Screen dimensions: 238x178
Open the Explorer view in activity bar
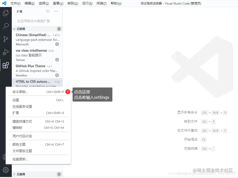tap(6, 13)
